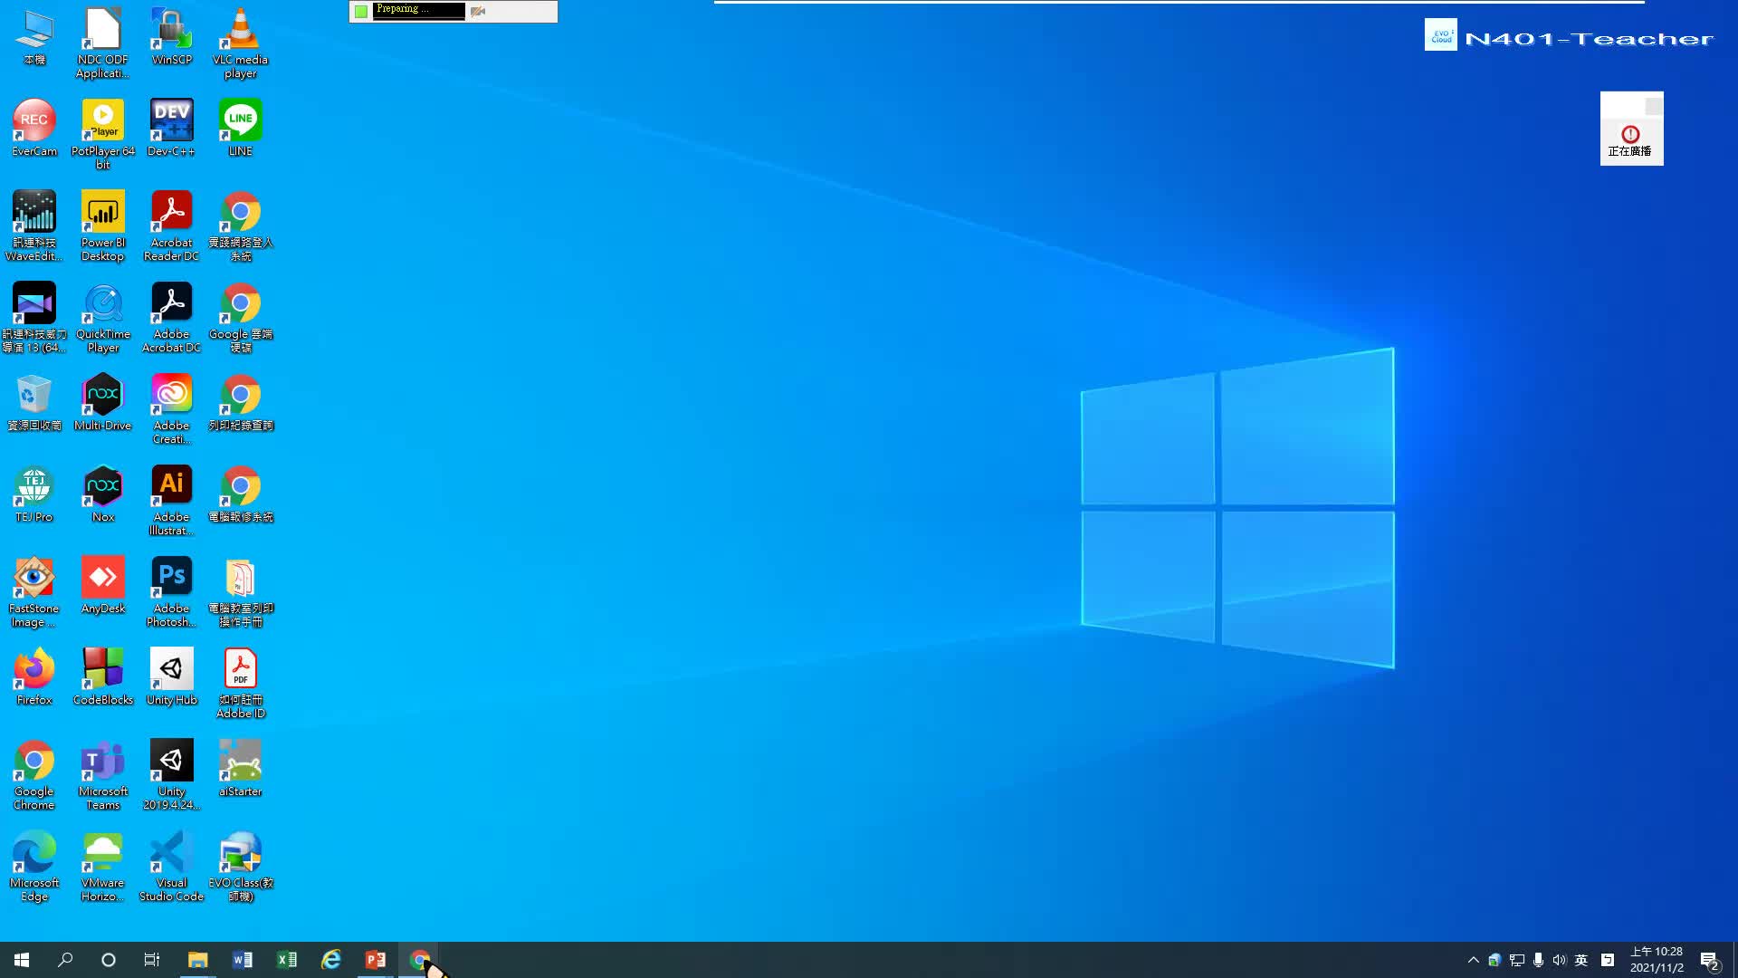The image size is (1738, 978).
Task: Open the volume speaker tray icon
Action: (1559, 960)
